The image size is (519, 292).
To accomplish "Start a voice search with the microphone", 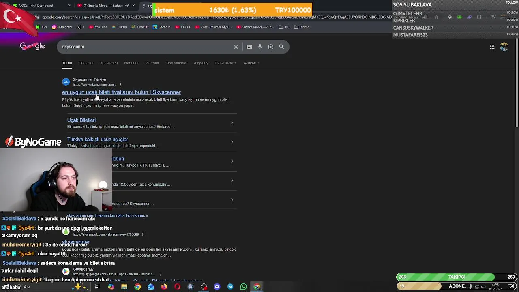I will point(260,47).
